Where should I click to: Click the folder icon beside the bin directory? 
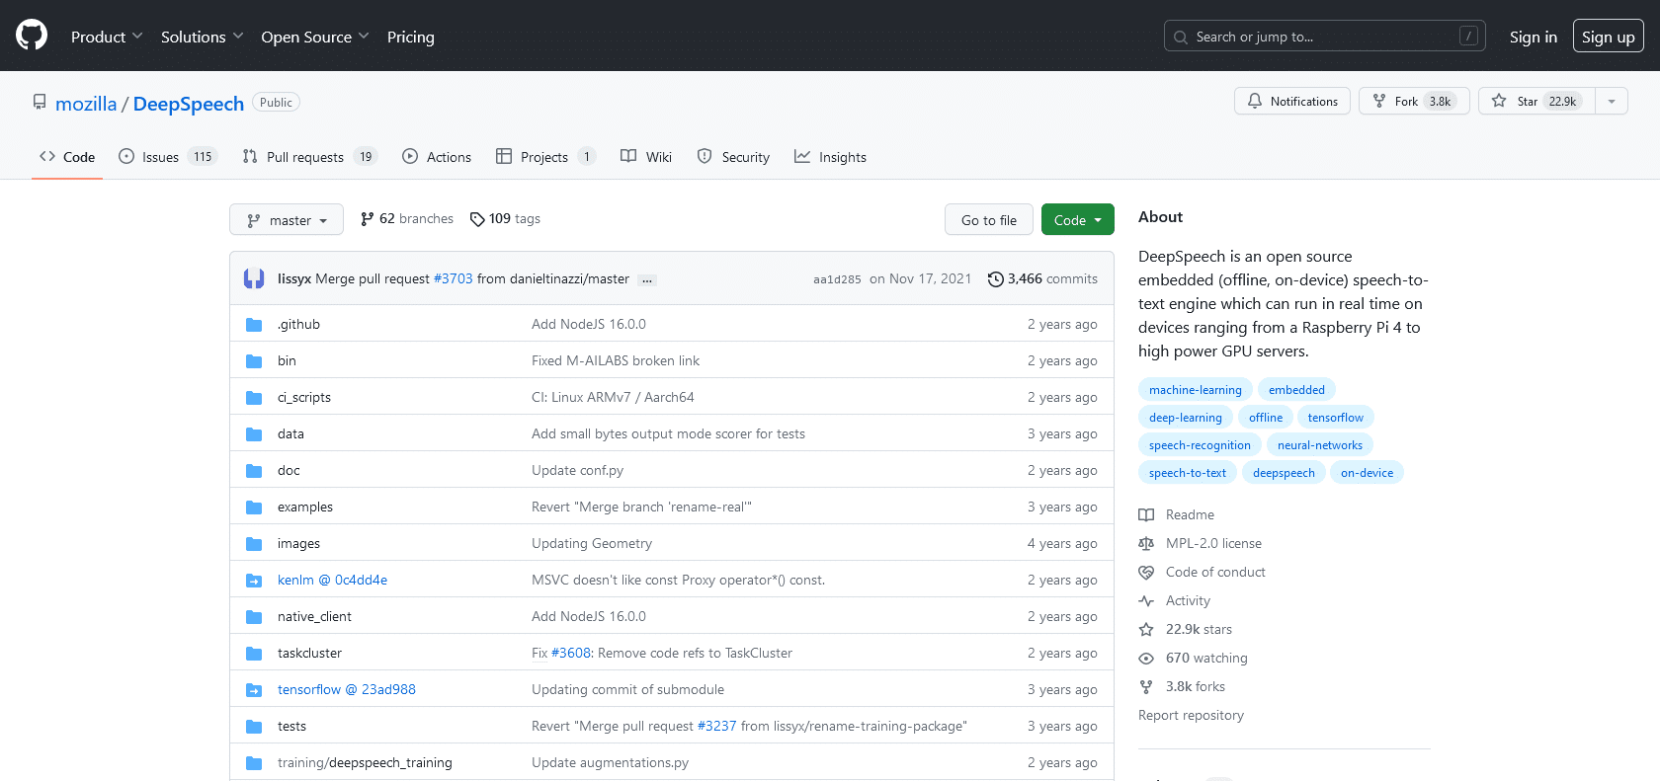pos(254,361)
